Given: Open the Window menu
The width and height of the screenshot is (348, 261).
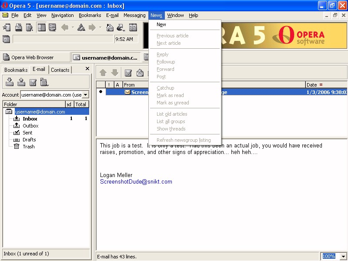Looking at the screenshot, I should (175, 15).
